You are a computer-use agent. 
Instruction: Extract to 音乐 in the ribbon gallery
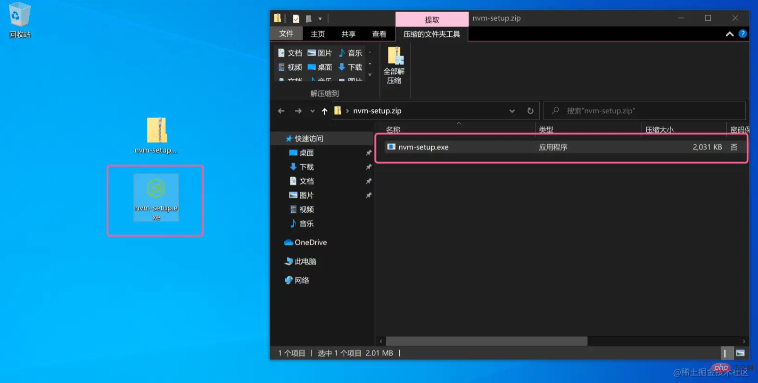click(x=350, y=53)
